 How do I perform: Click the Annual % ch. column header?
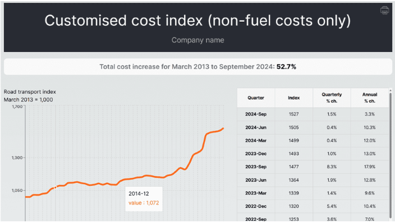(x=370, y=98)
